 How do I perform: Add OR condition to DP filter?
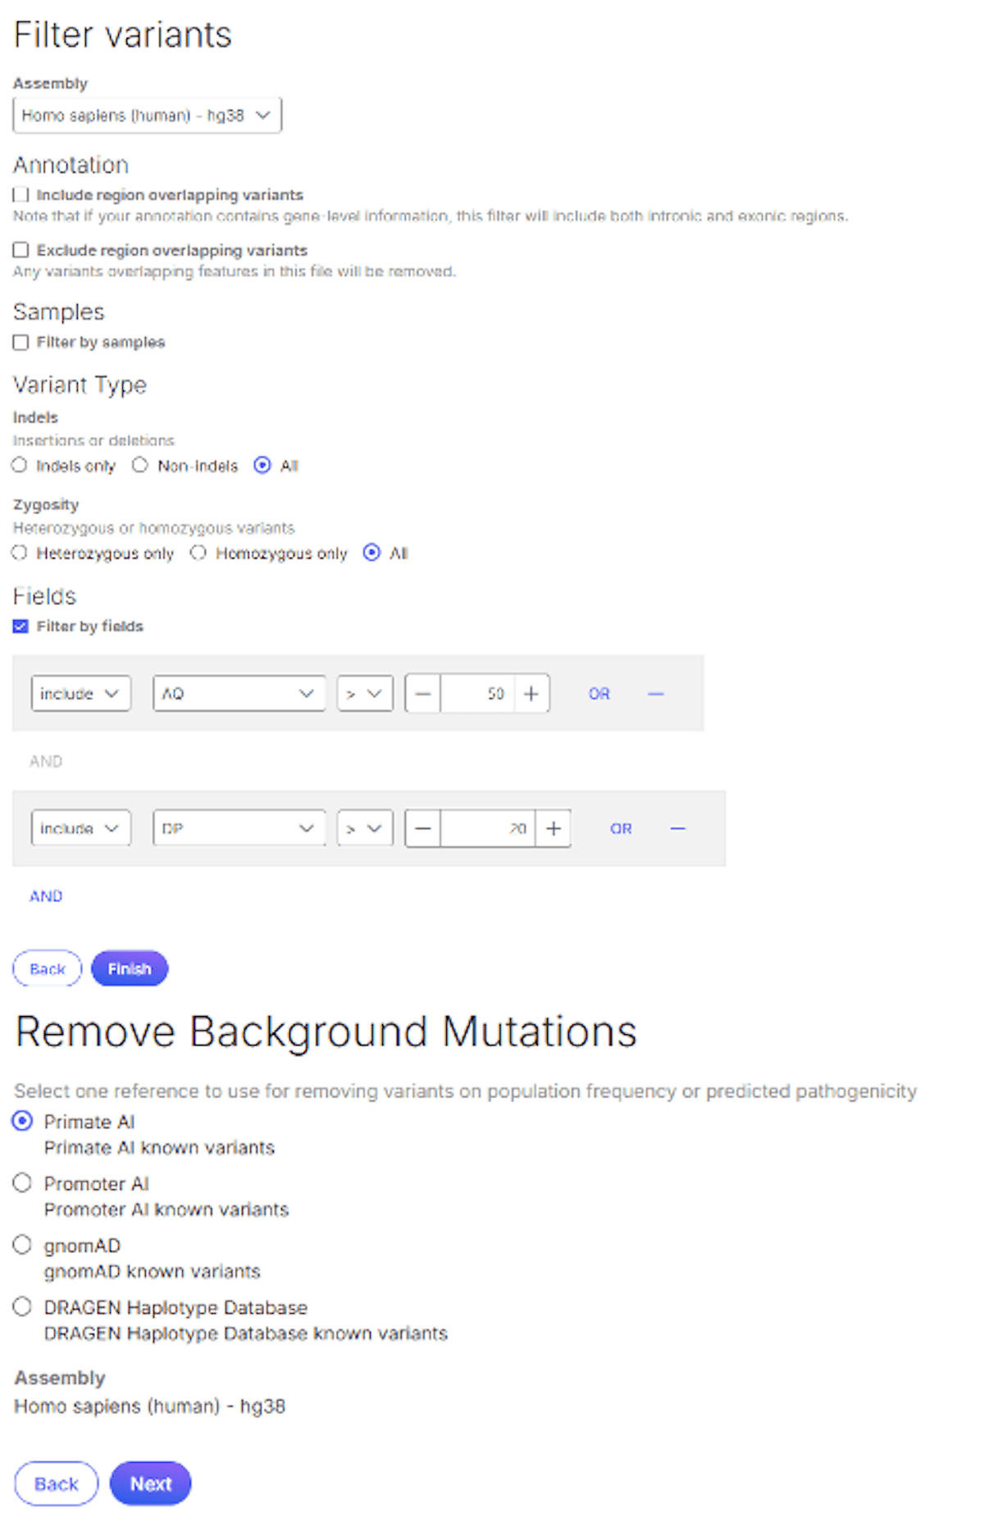(621, 828)
